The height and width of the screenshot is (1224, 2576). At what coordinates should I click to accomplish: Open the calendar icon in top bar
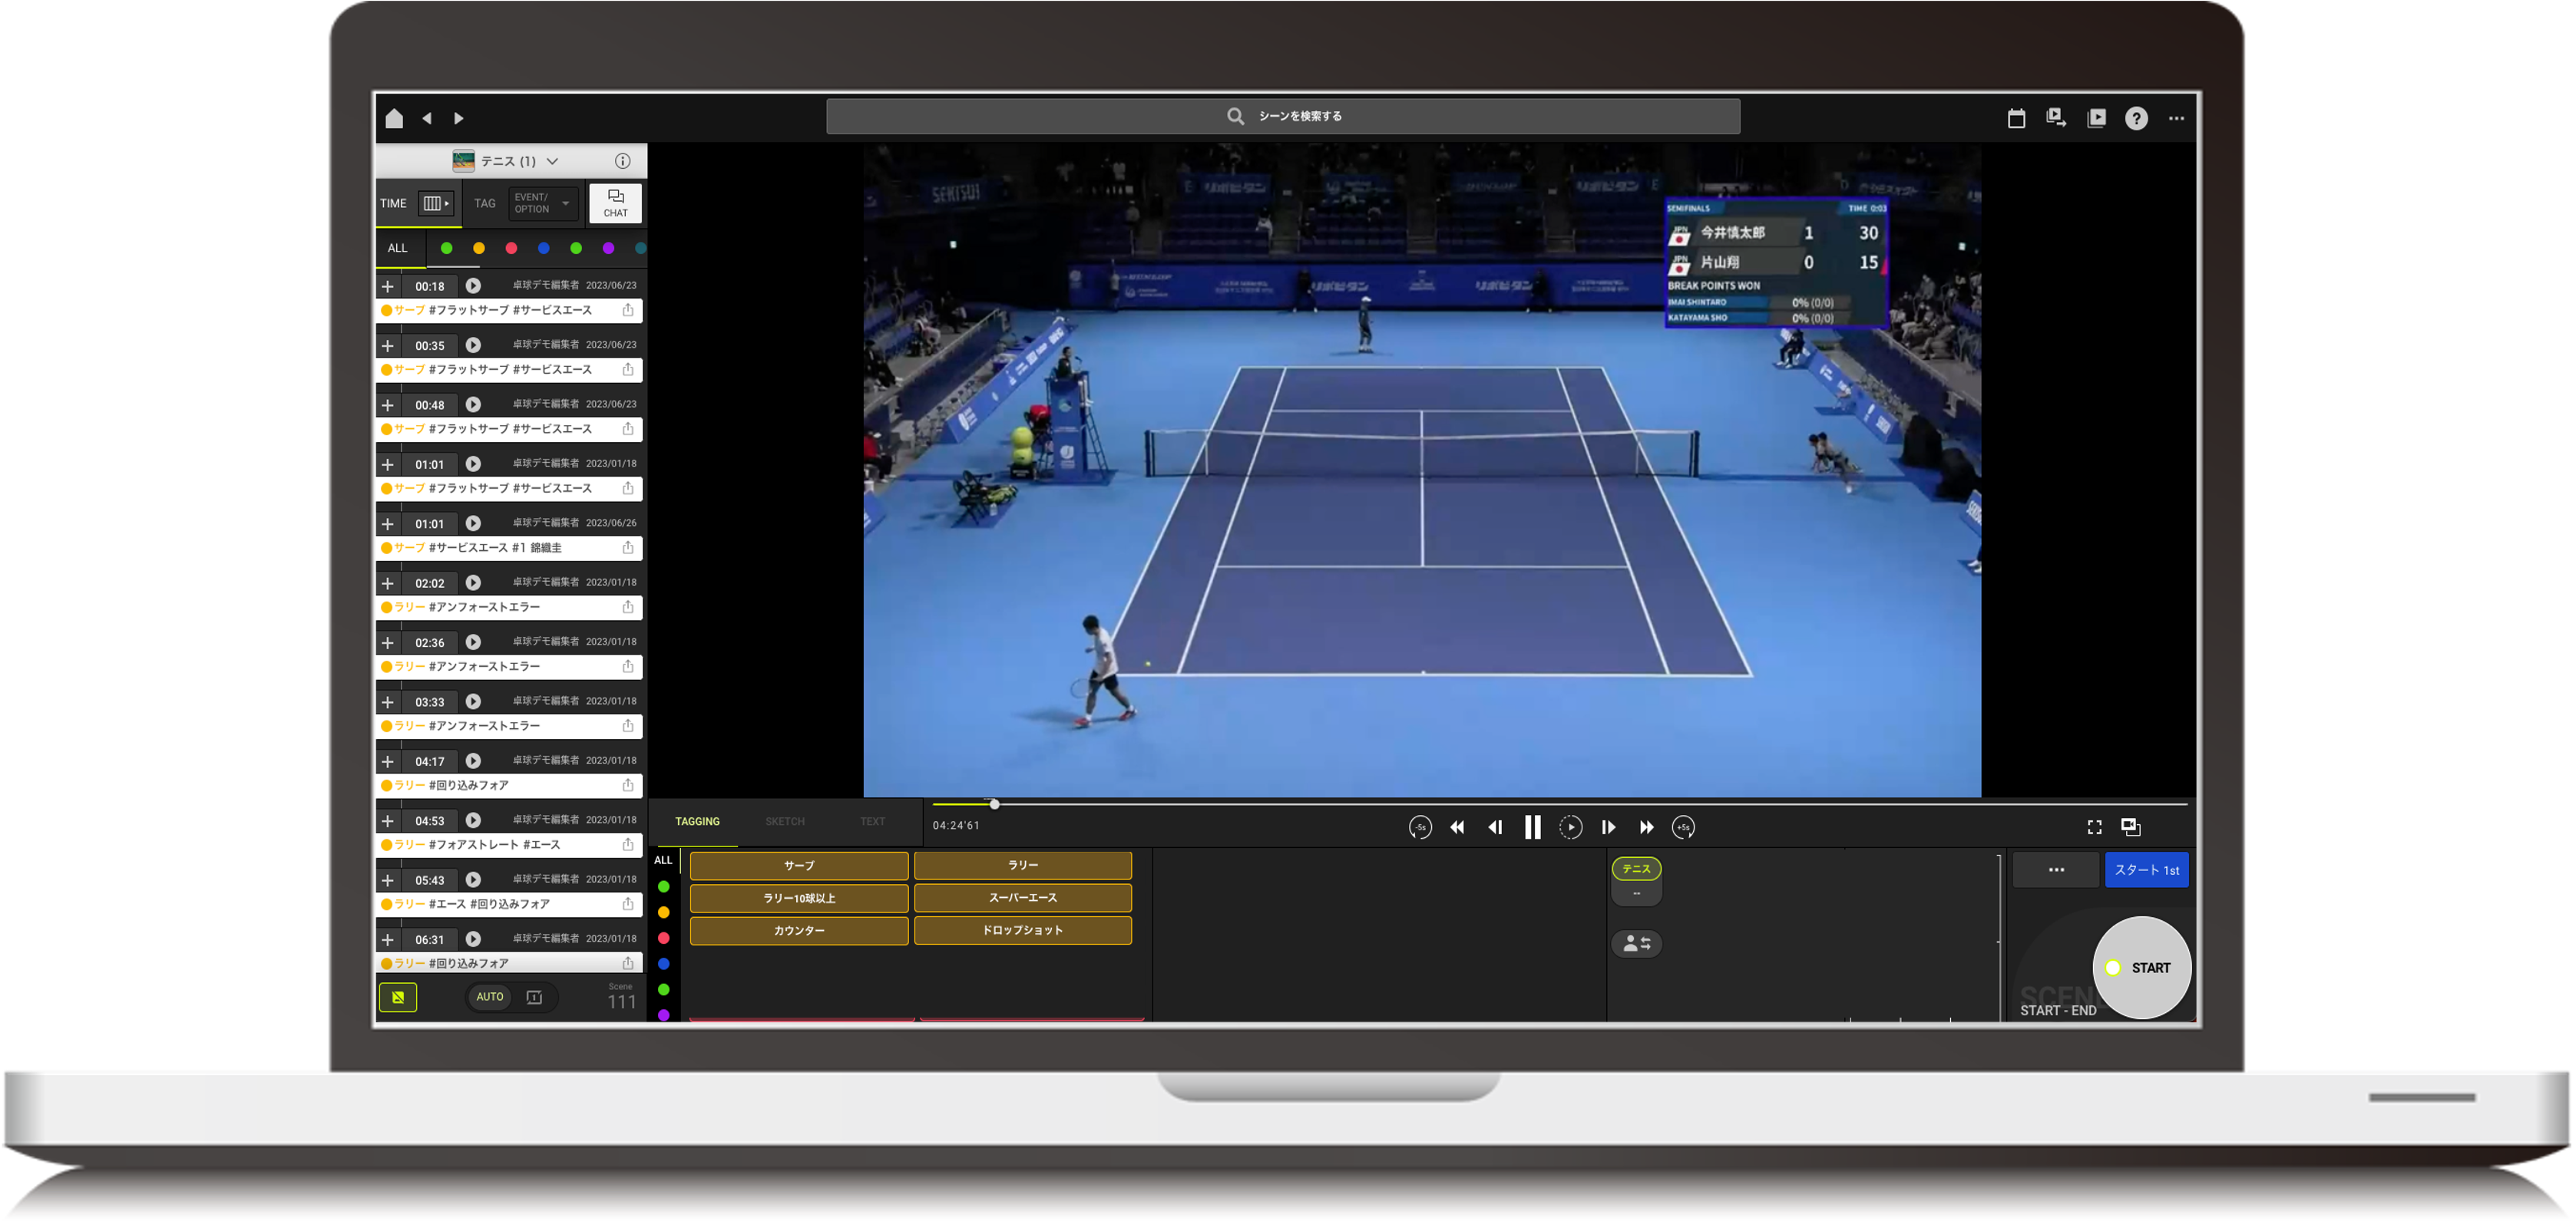coord(2016,119)
